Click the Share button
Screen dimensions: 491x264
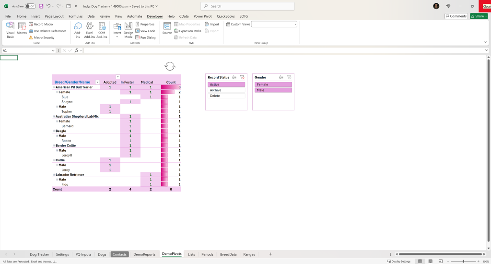pyautogui.click(x=479, y=16)
